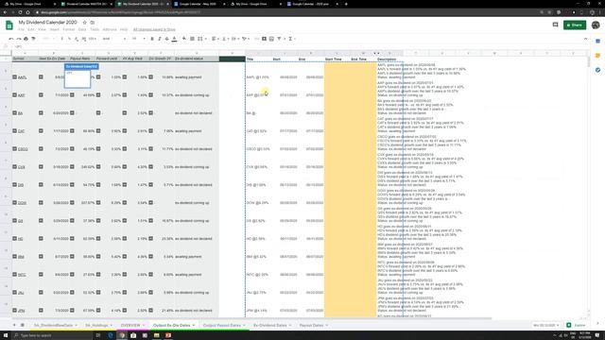This screenshot has height=340, width=605.
Task: Open the text color picker
Action: click(x=174, y=39)
